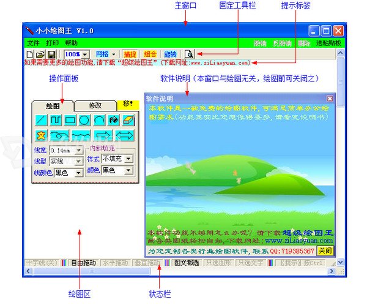Viewport: 367px width, 305px height.
Task: Click the vertical scrollbar down arrow
Action: point(340,262)
